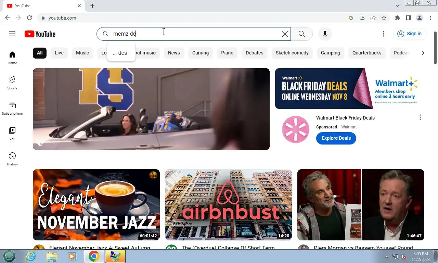
Task: Open the YouTube guide hamburger menu
Action: point(12,34)
